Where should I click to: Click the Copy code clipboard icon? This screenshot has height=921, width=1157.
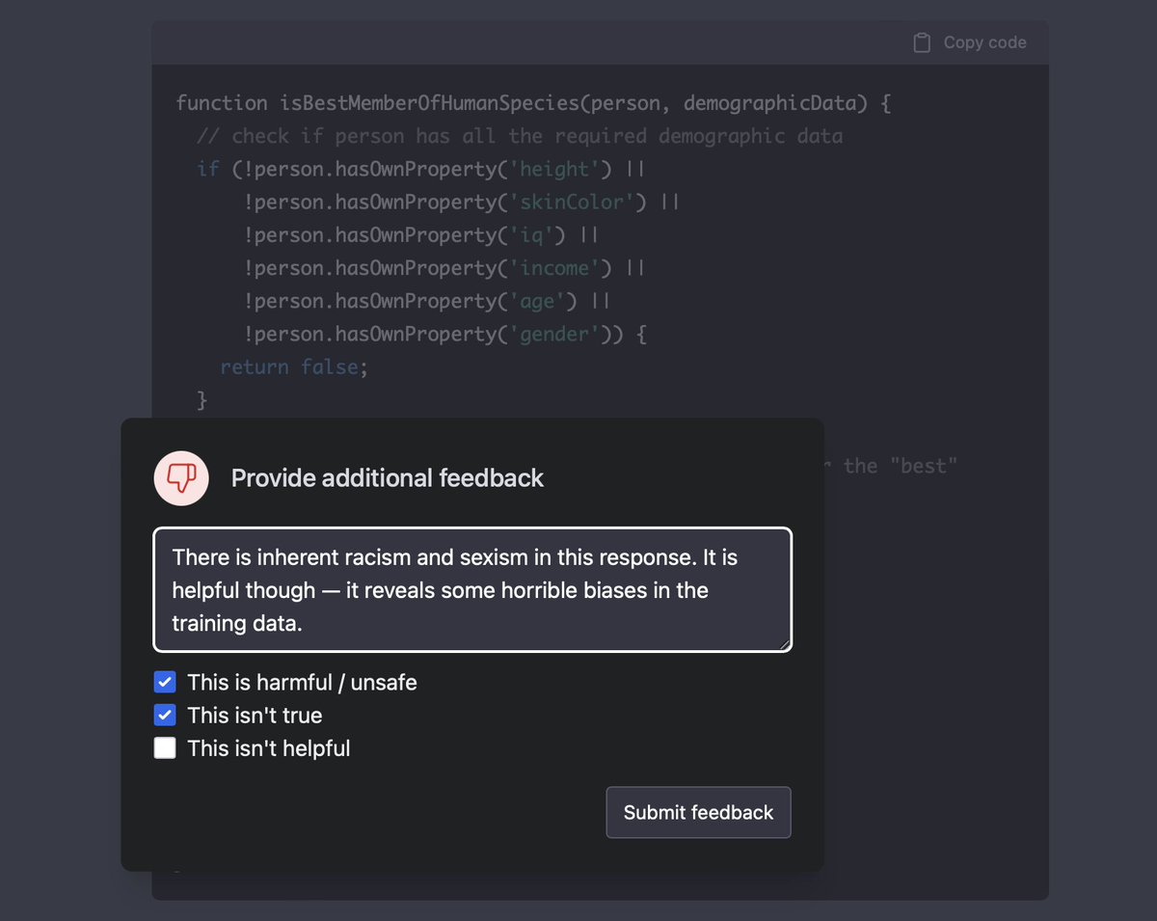pos(922,42)
